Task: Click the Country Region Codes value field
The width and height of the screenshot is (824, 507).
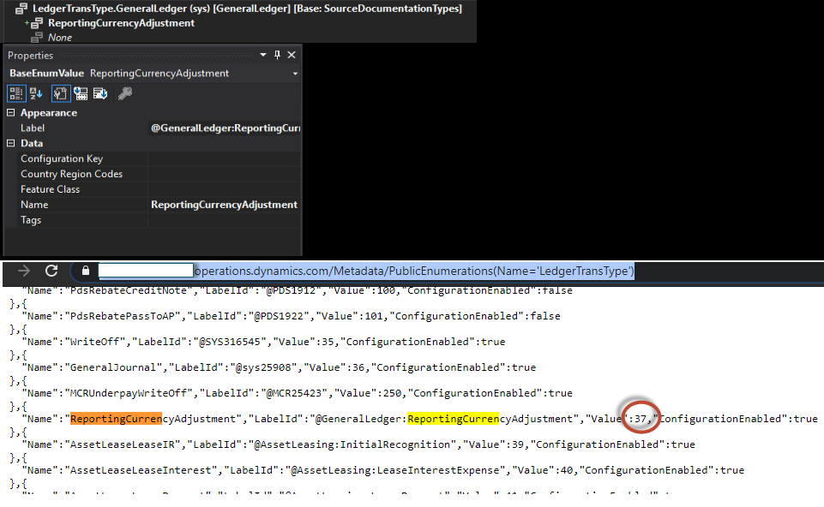Action: coord(225,174)
